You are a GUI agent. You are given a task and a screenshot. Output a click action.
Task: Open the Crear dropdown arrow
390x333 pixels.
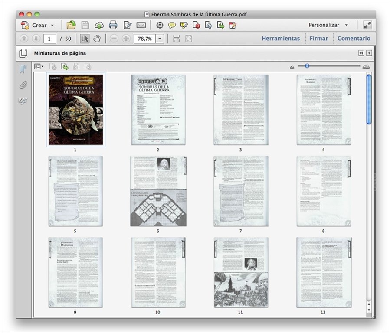click(x=52, y=25)
